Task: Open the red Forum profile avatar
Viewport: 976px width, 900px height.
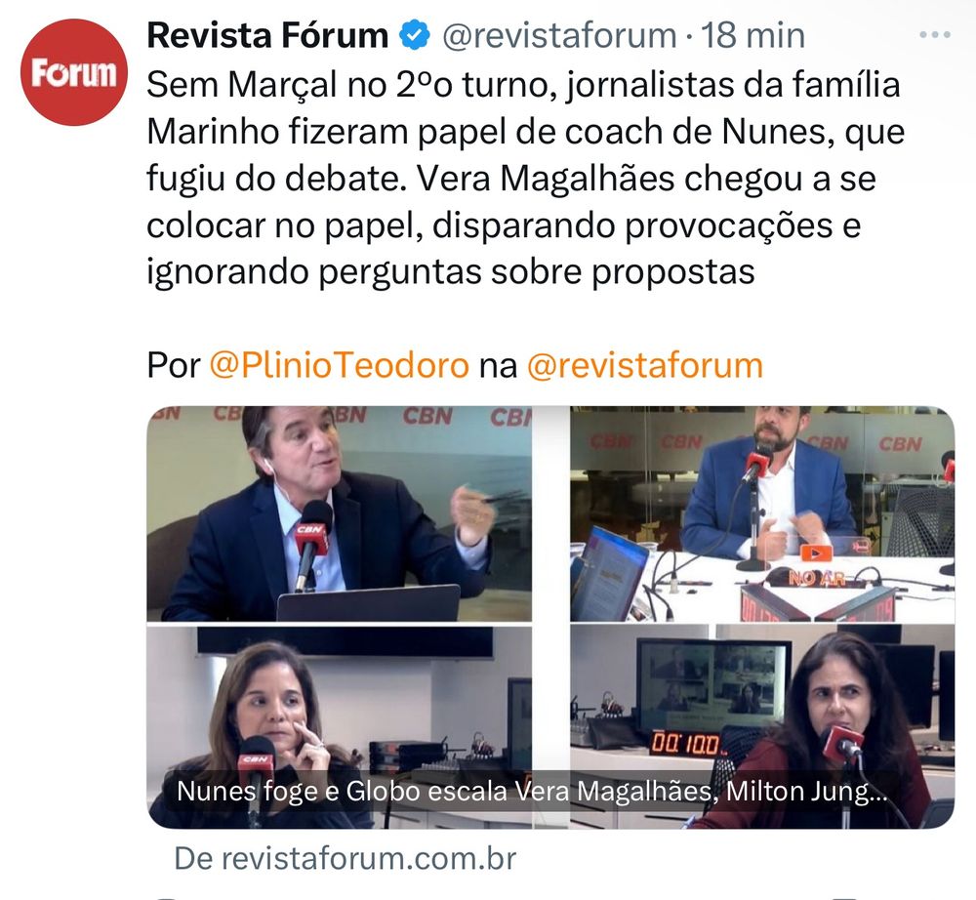Action: [74, 72]
